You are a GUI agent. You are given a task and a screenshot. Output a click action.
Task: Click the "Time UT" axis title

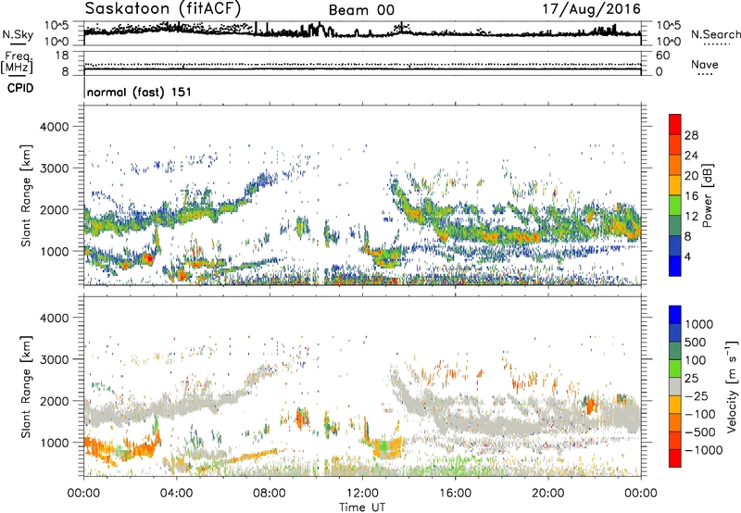point(362,507)
